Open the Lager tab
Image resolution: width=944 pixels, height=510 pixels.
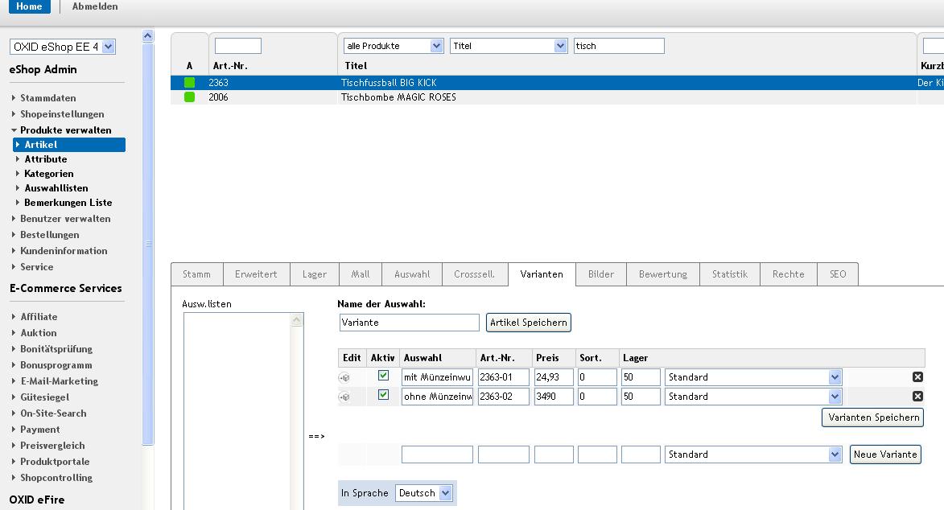click(x=315, y=274)
